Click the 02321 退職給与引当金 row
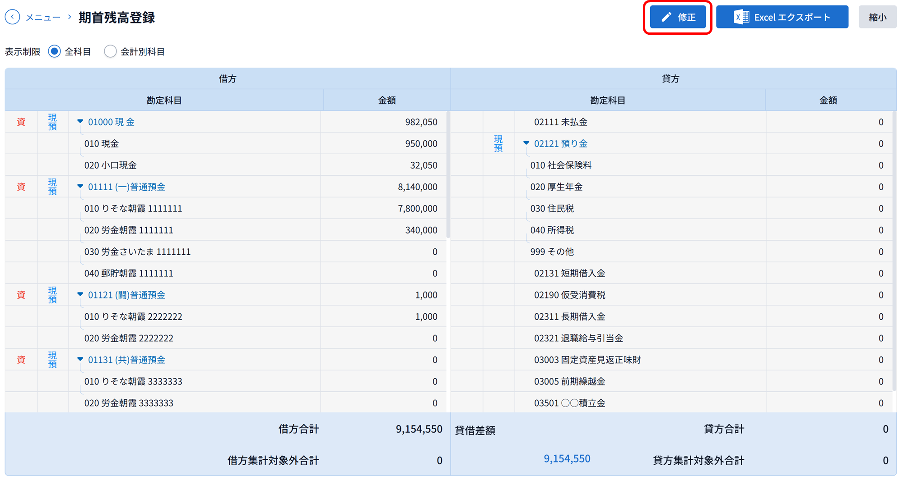This screenshot has height=481, width=903. tap(672, 338)
